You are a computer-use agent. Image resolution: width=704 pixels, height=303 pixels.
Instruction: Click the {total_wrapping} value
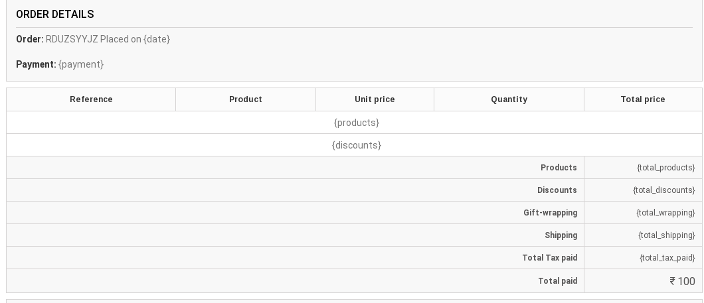click(665, 213)
